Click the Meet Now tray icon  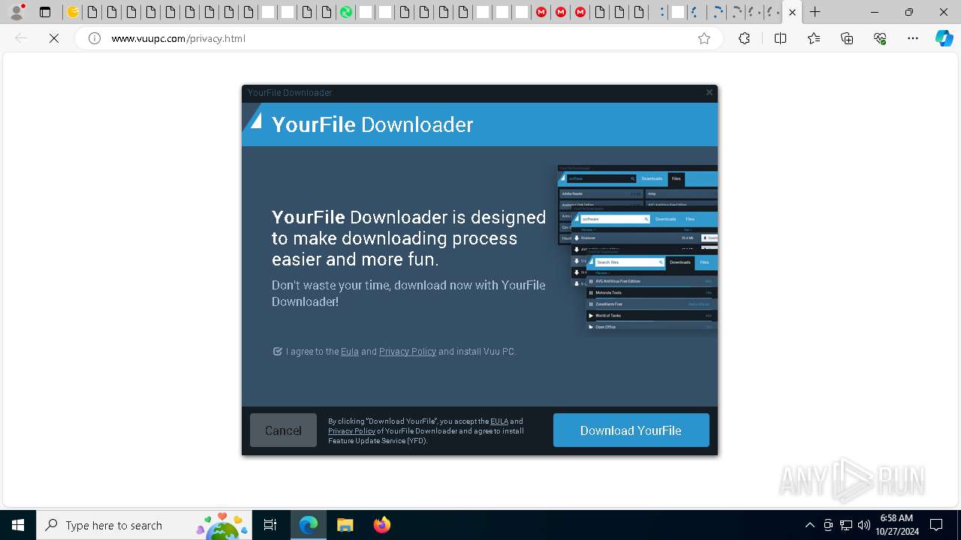pos(828,525)
